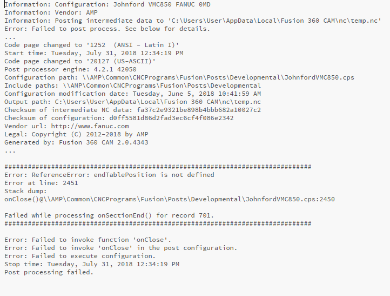Click the 'Post processing failed.' message
The width and height of the screenshot is (390, 296).
[x=49, y=272]
